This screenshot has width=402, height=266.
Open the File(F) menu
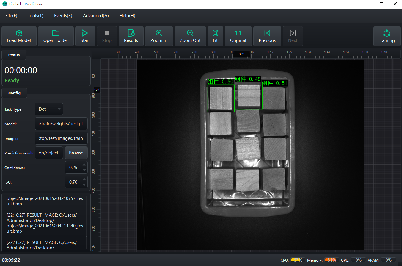(11, 16)
